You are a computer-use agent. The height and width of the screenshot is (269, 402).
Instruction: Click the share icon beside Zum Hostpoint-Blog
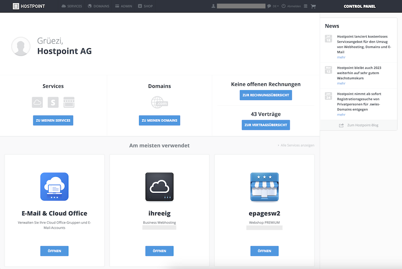click(x=341, y=125)
